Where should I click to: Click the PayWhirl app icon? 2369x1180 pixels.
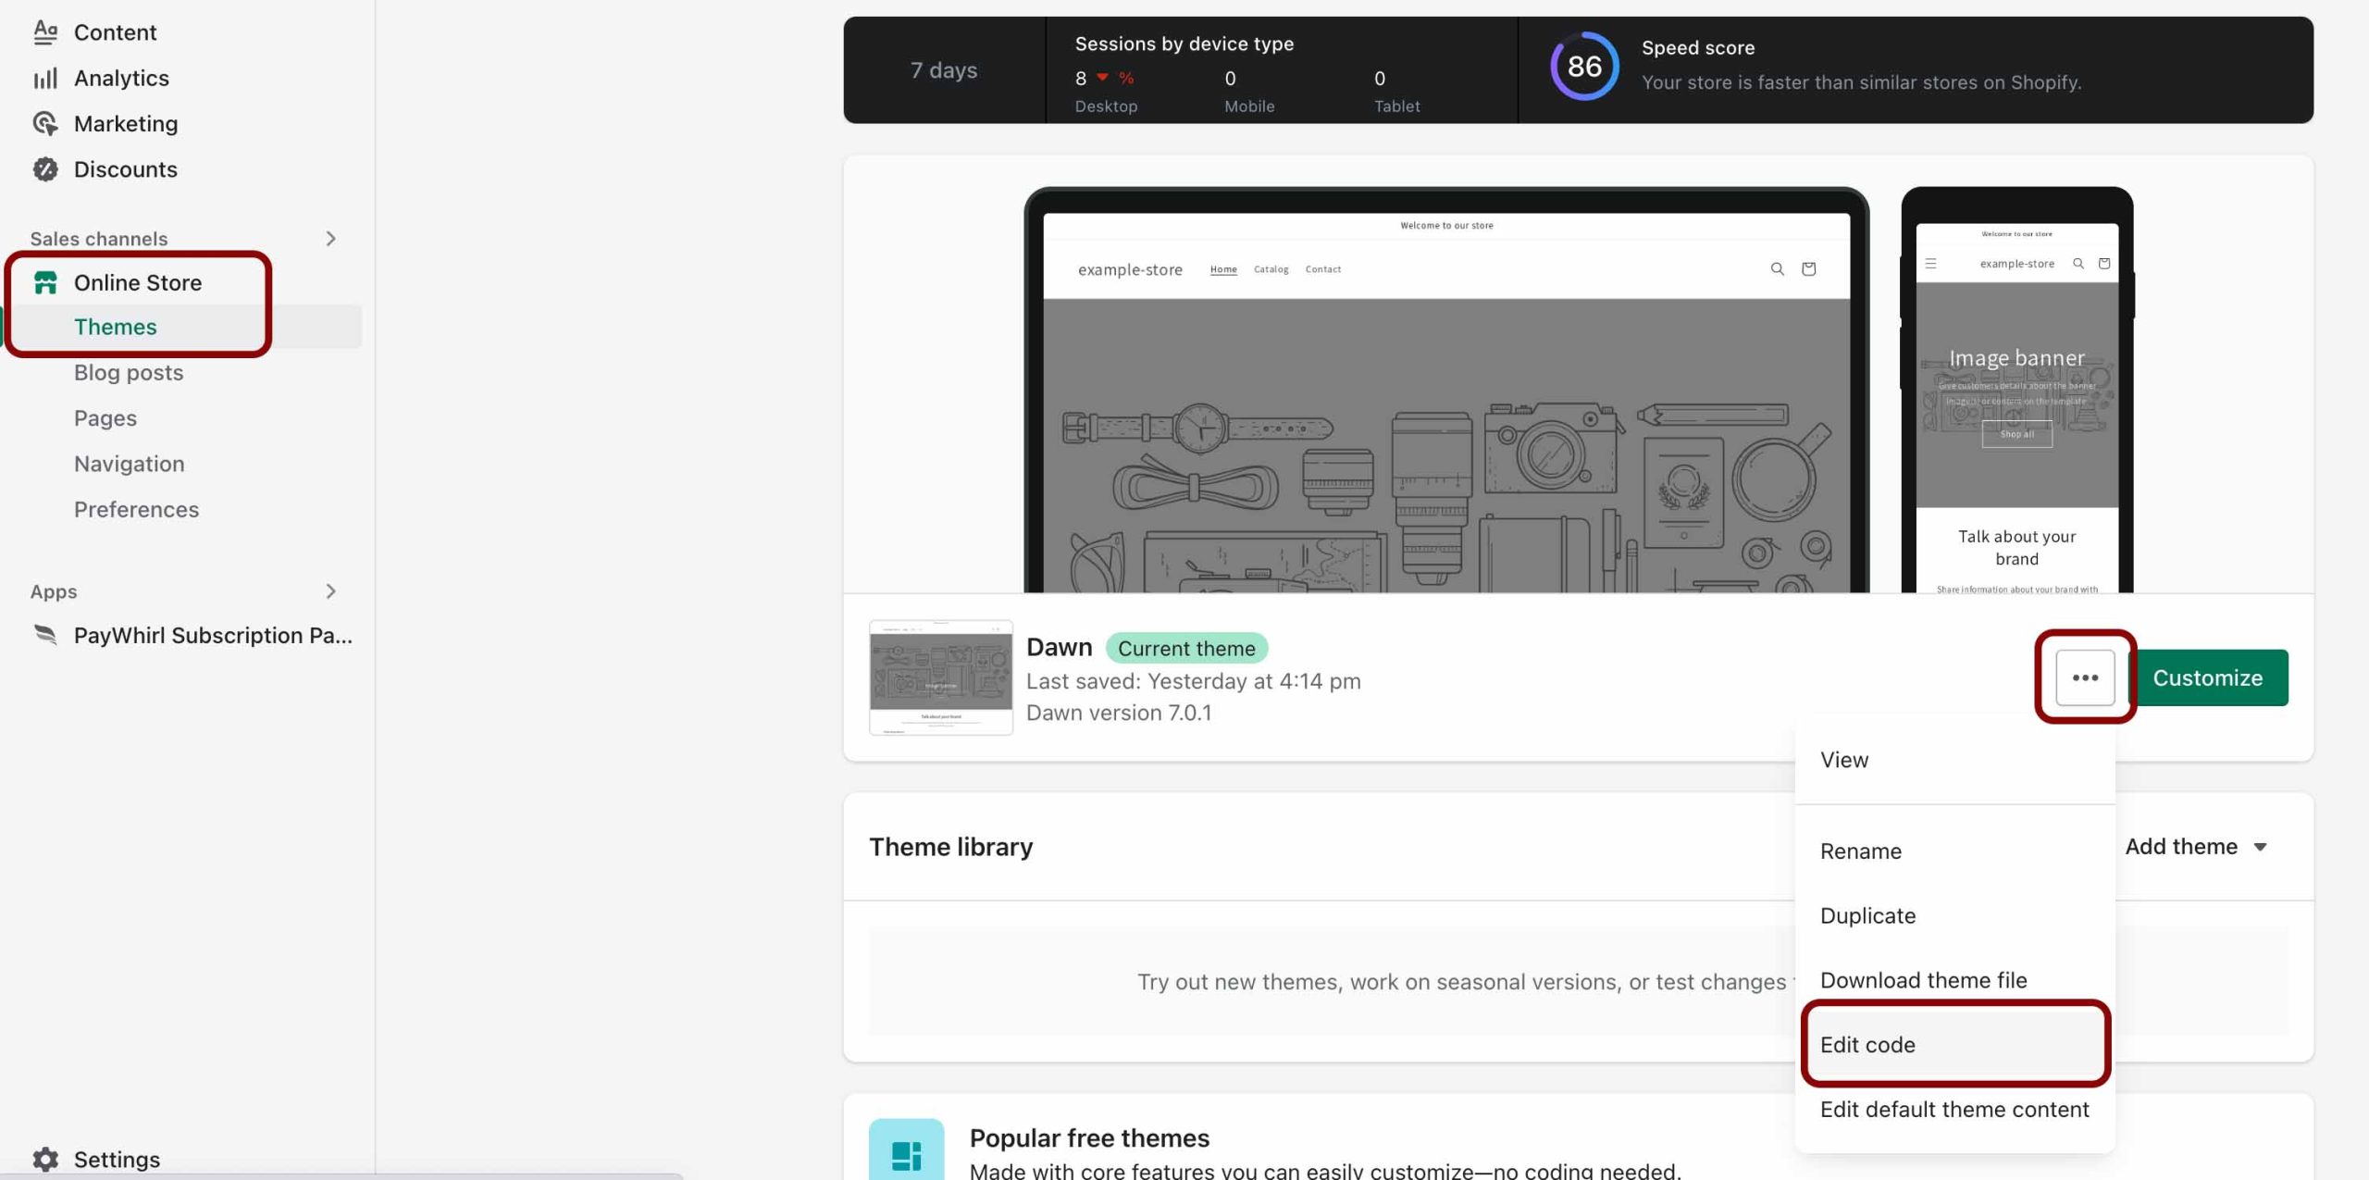[x=45, y=635]
